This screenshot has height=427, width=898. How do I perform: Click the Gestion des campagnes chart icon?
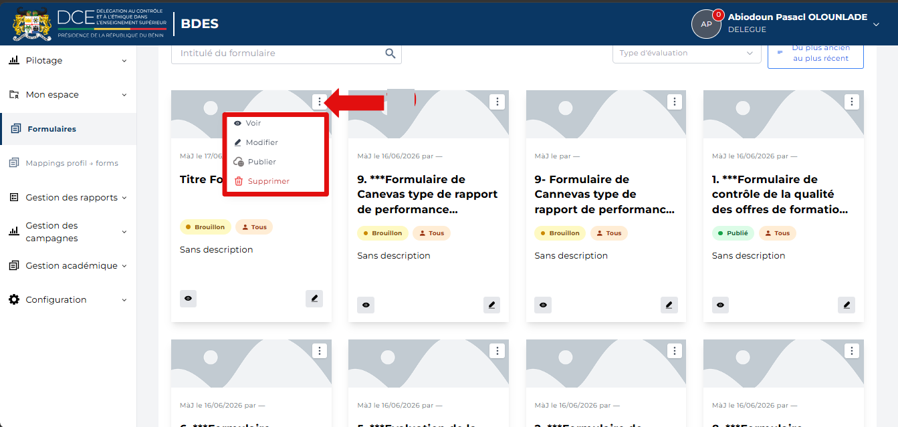[14, 232]
